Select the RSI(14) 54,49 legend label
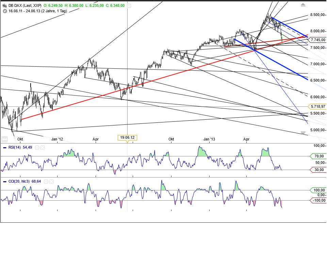This screenshot has height=254, width=327. tap(20, 148)
